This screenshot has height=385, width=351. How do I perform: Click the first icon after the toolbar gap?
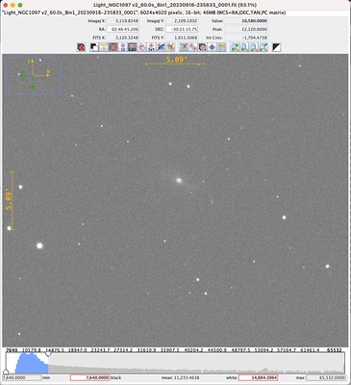click(x=184, y=47)
